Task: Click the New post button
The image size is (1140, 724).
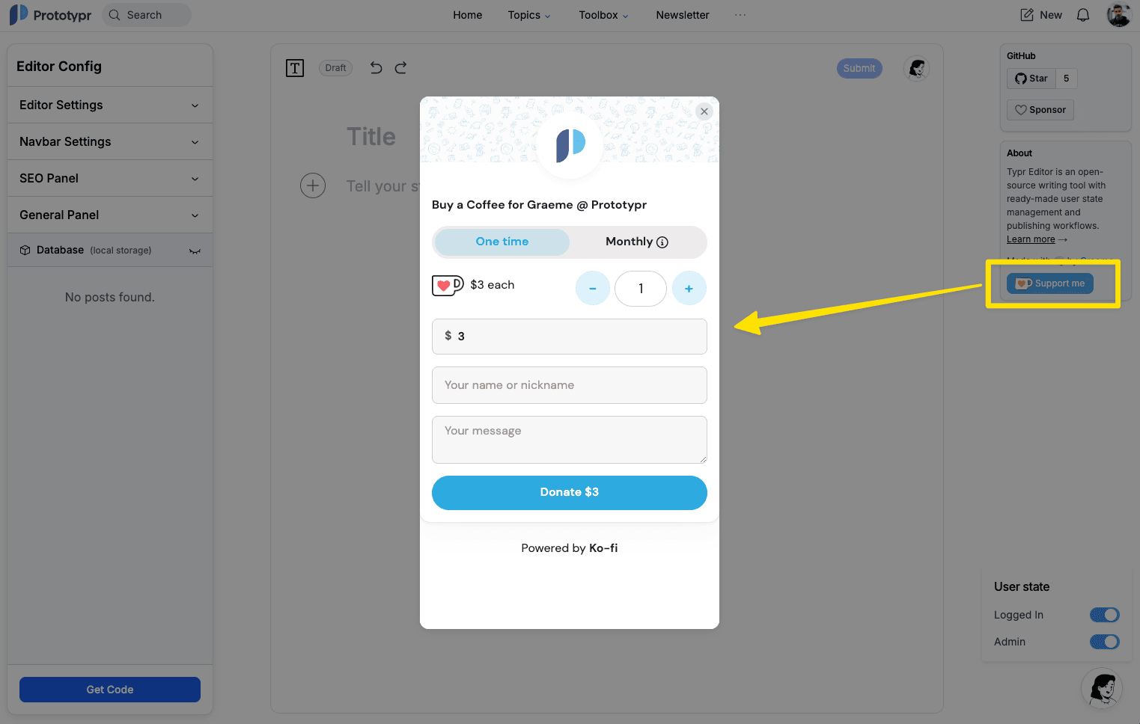Action: click(1041, 15)
